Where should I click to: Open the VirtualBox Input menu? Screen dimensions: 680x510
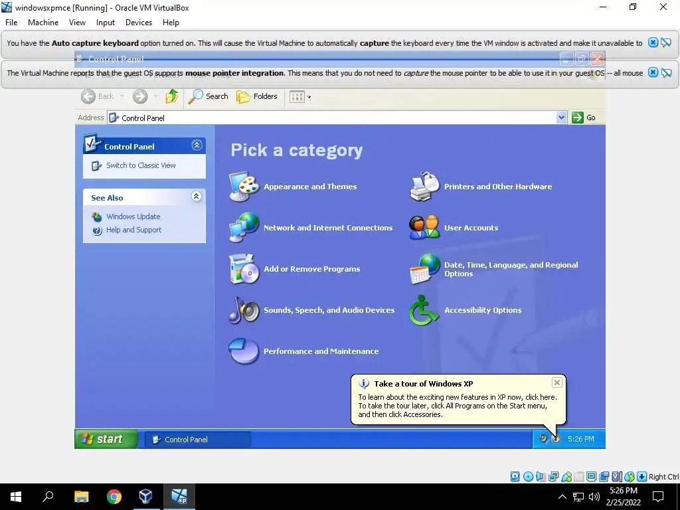point(106,23)
